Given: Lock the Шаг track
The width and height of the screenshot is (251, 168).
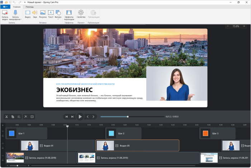Looking at the screenshot, I should pos(3,136).
